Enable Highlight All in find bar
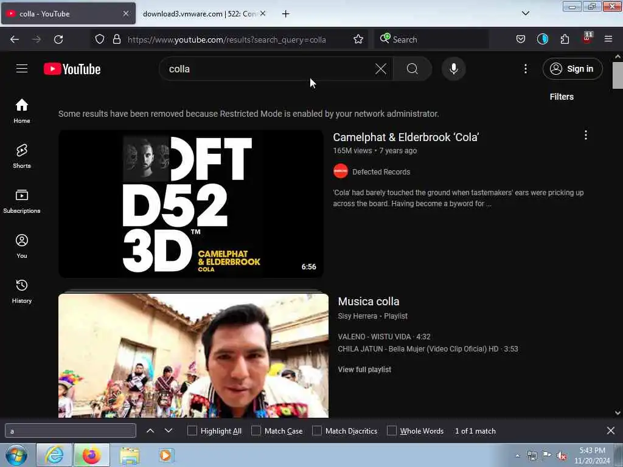The height and width of the screenshot is (467, 623). [x=192, y=431]
